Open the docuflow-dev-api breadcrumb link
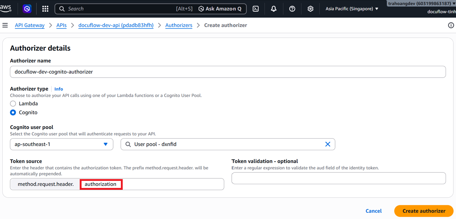Viewport: 456px width, 219px height. 116,25
